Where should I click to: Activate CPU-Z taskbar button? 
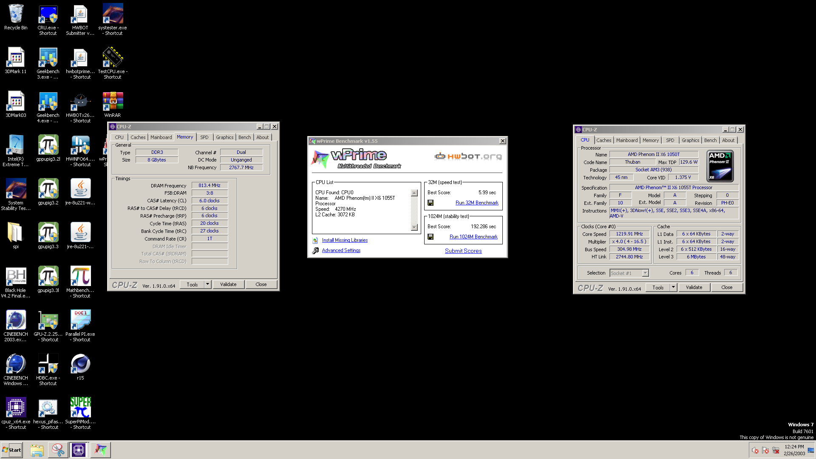pos(79,450)
